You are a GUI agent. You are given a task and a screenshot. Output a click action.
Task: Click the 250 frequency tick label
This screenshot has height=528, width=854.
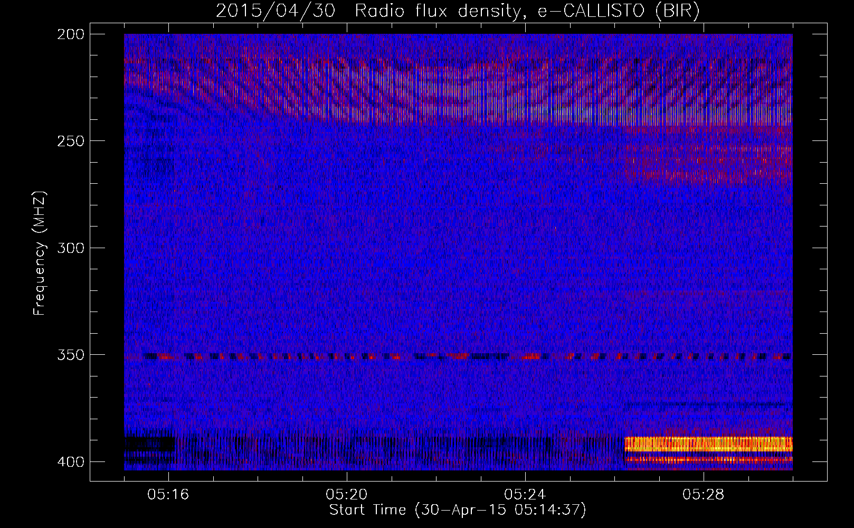tap(71, 141)
